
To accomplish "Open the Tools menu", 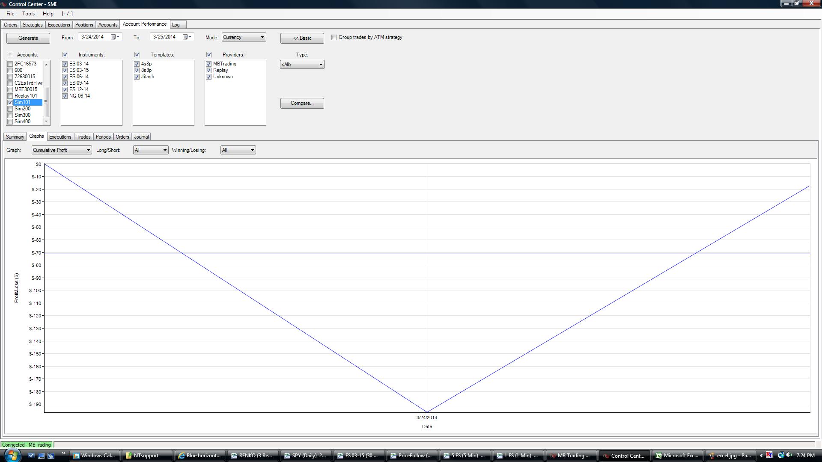I will (28, 14).
